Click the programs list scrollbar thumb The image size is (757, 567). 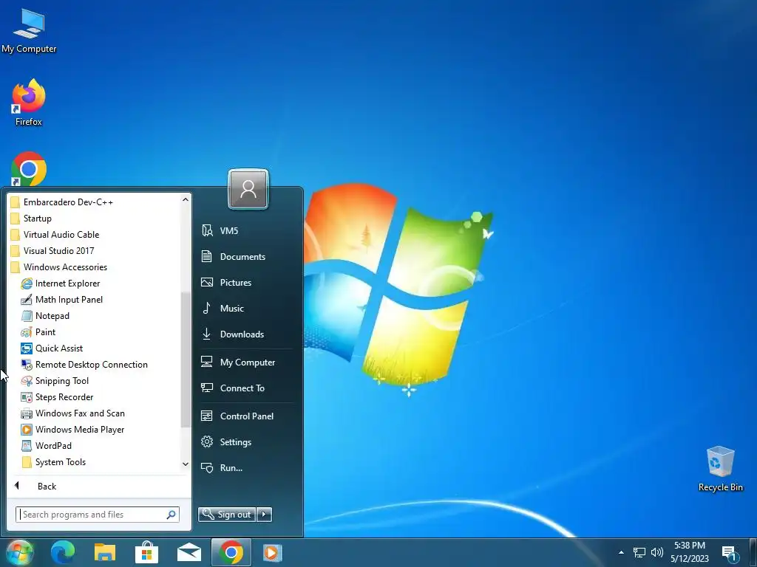pos(186,360)
